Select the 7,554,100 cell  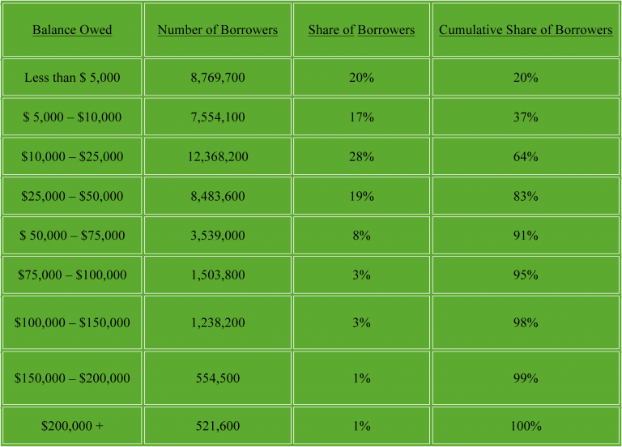[x=218, y=117]
